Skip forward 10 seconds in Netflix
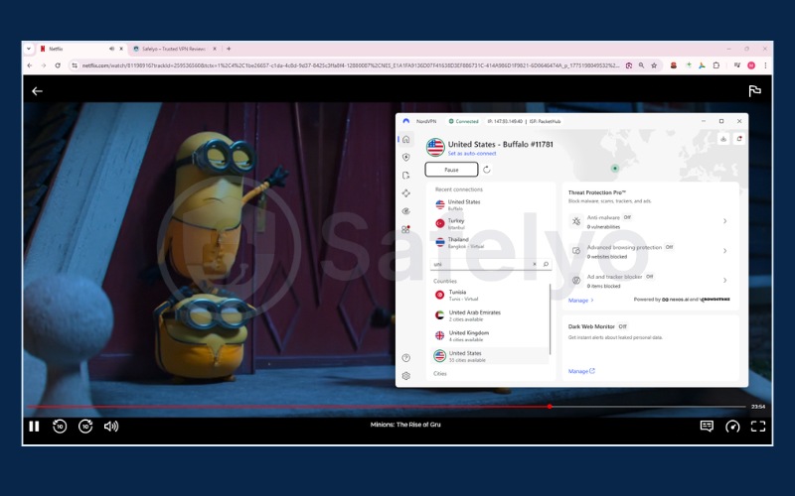This screenshot has height=496, width=795. pos(85,427)
